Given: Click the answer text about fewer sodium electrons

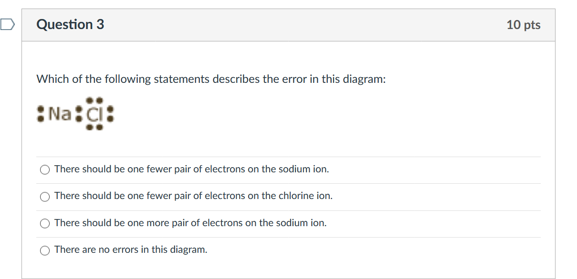Looking at the screenshot, I should click(192, 169).
